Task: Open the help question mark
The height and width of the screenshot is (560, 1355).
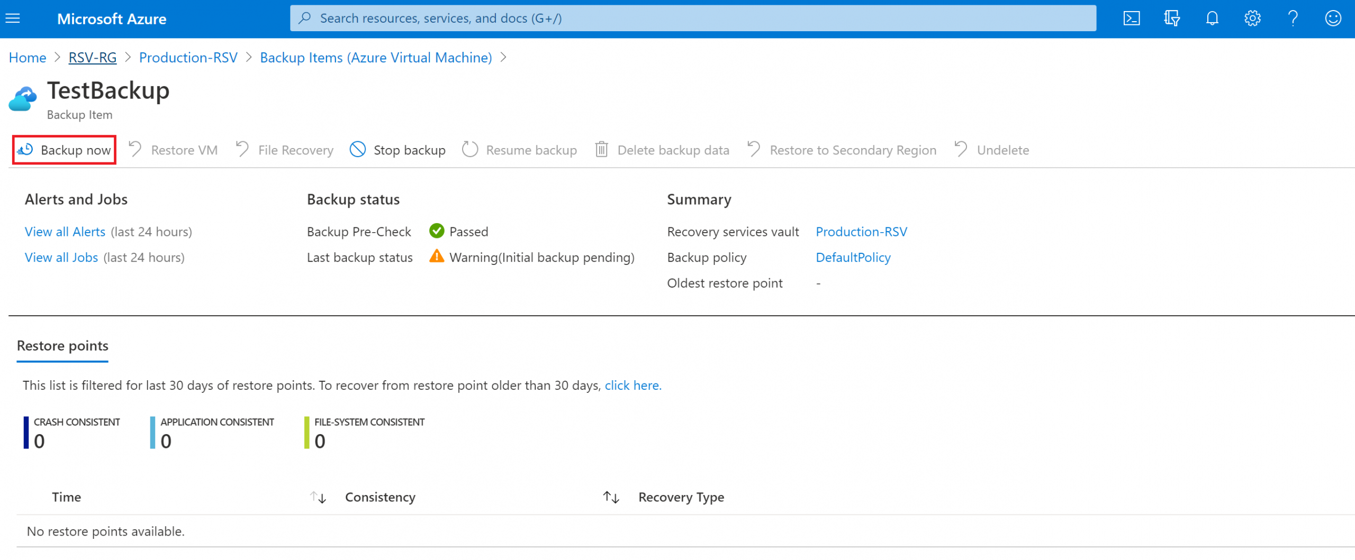Action: [x=1293, y=19]
